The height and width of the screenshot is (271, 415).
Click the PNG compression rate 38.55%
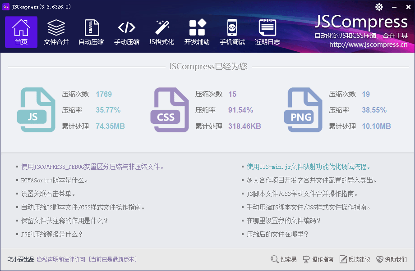pos(374,110)
